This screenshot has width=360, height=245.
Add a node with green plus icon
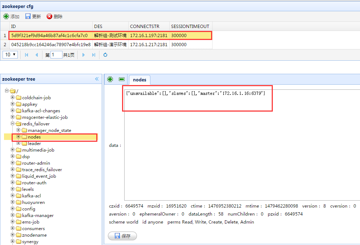click(x=110, y=79)
